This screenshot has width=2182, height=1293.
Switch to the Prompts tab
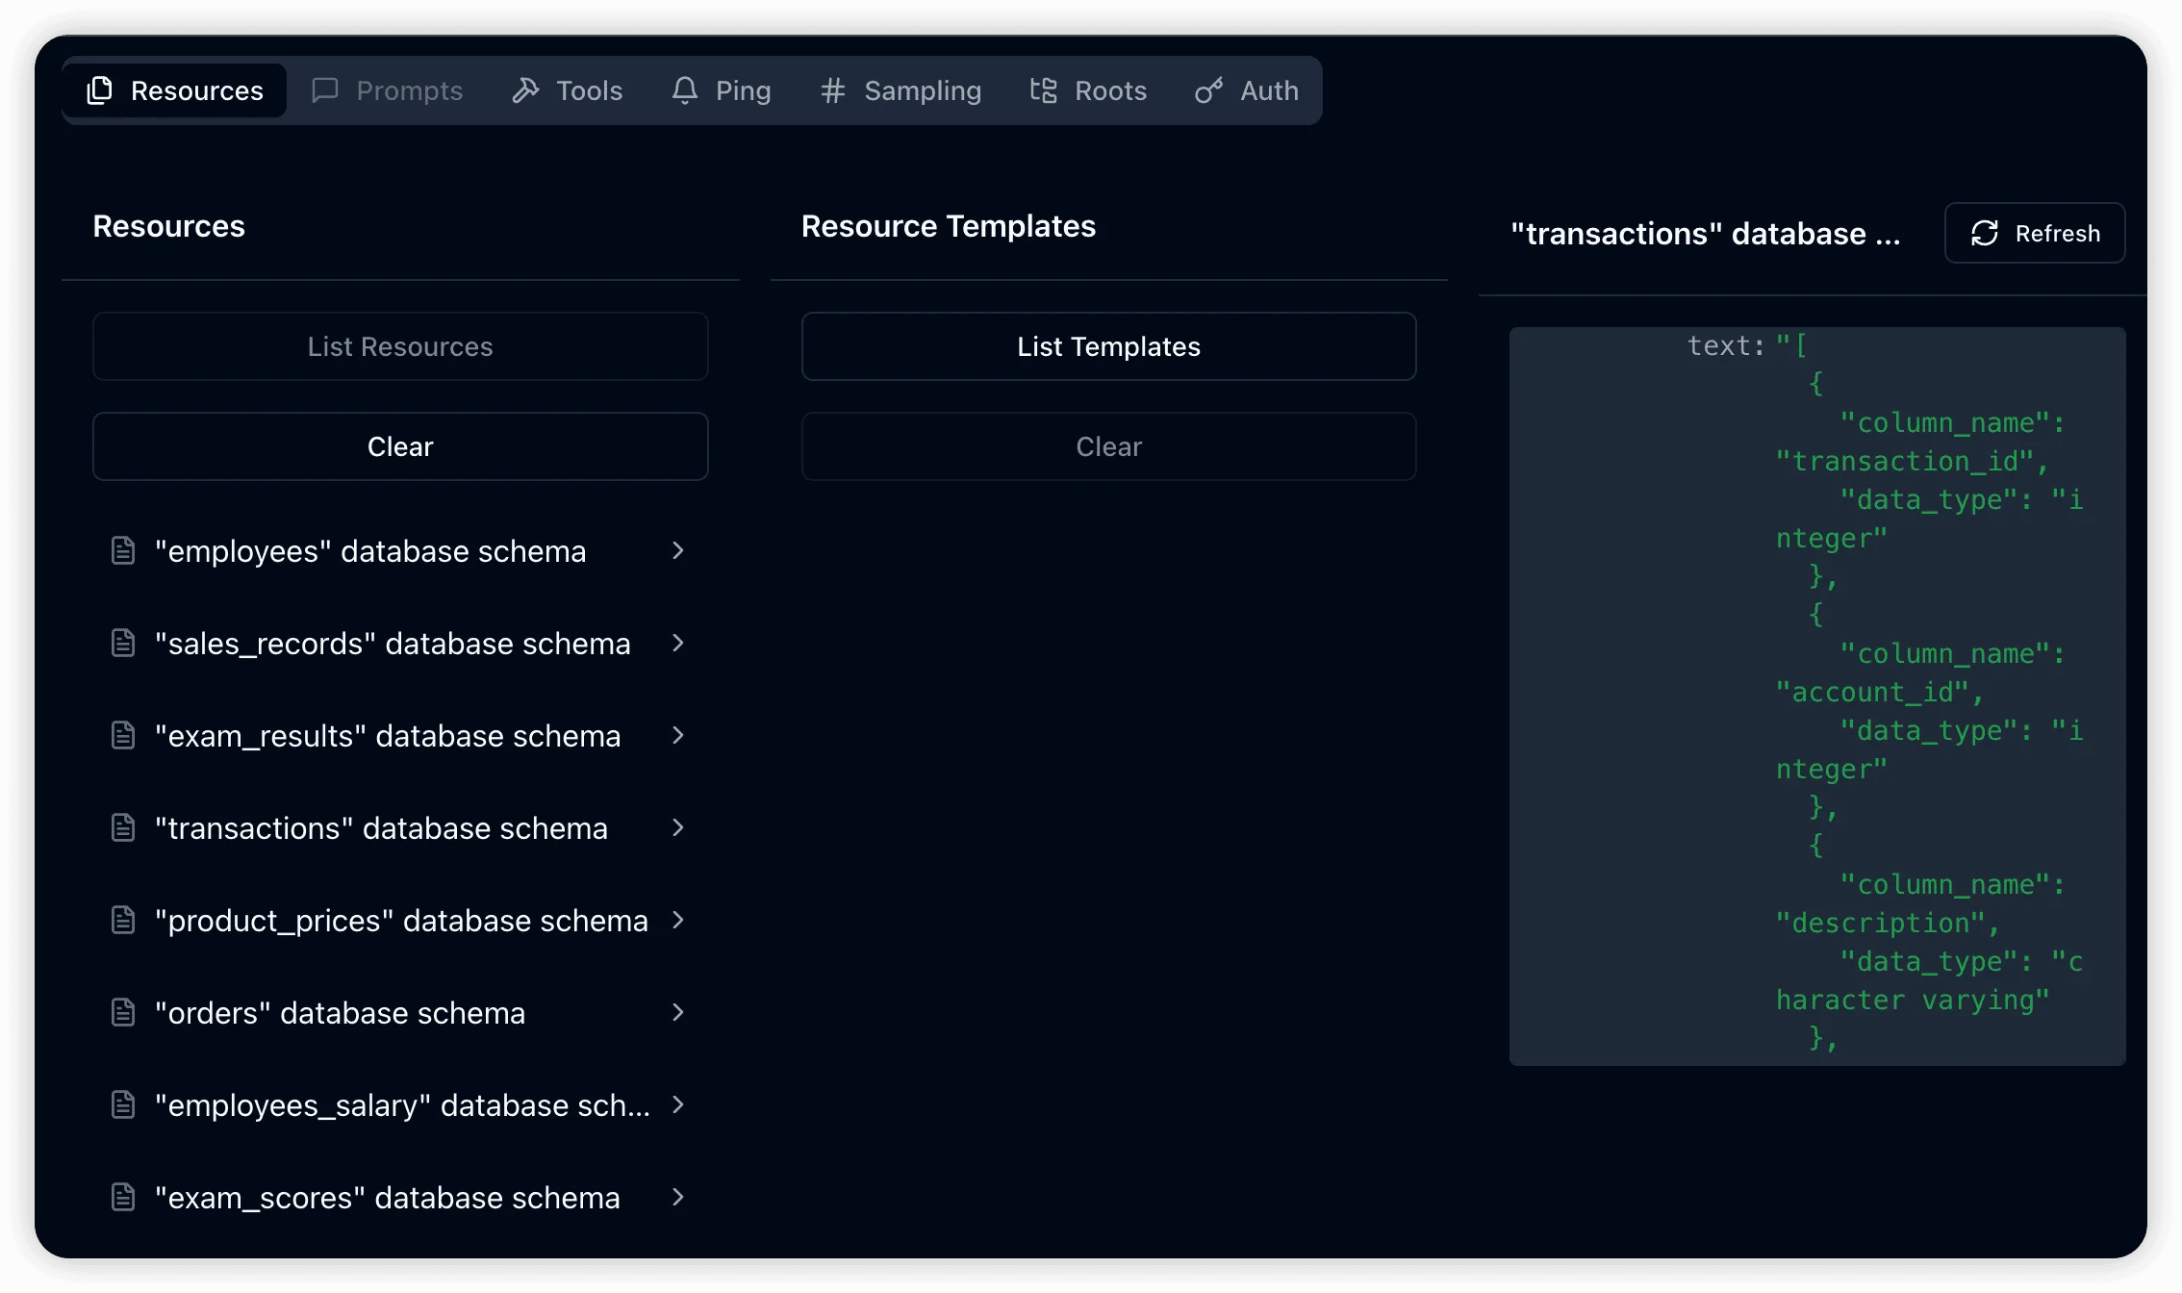388,90
